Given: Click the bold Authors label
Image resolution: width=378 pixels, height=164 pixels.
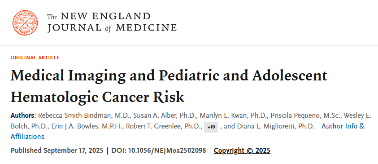Looking at the screenshot, I should click(x=23, y=115).
